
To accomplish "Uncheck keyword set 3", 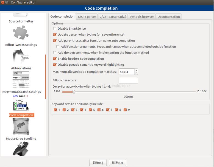I will [73, 110].
